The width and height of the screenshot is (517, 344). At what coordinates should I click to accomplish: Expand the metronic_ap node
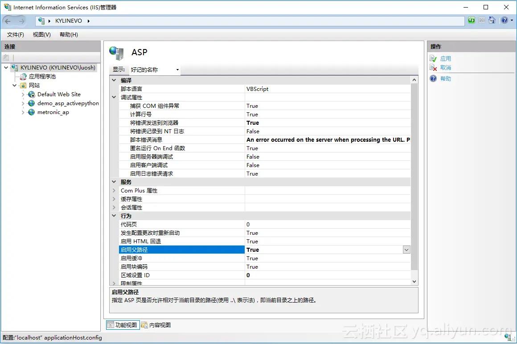23,112
